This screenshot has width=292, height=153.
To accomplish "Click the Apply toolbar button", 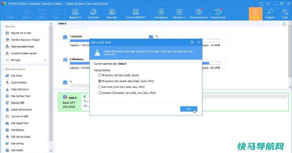I will point(10,14).
